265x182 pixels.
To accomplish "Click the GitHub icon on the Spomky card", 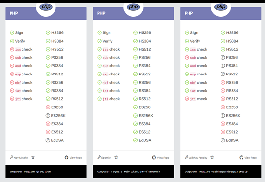I will [x=154, y=158].
